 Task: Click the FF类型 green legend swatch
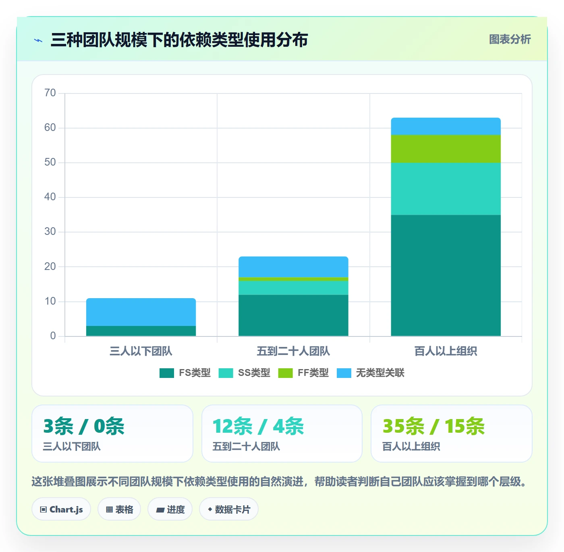pos(286,373)
